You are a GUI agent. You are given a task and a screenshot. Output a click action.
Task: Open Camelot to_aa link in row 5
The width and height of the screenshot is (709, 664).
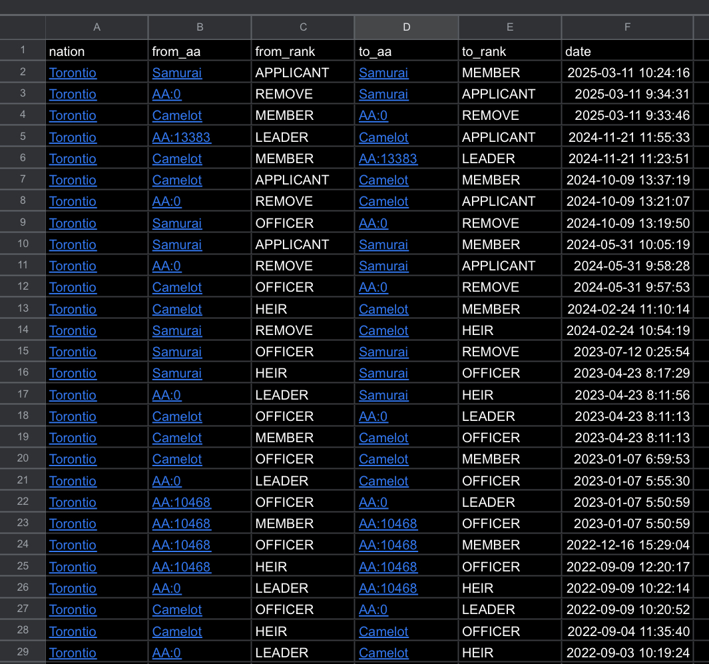coord(383,137)
